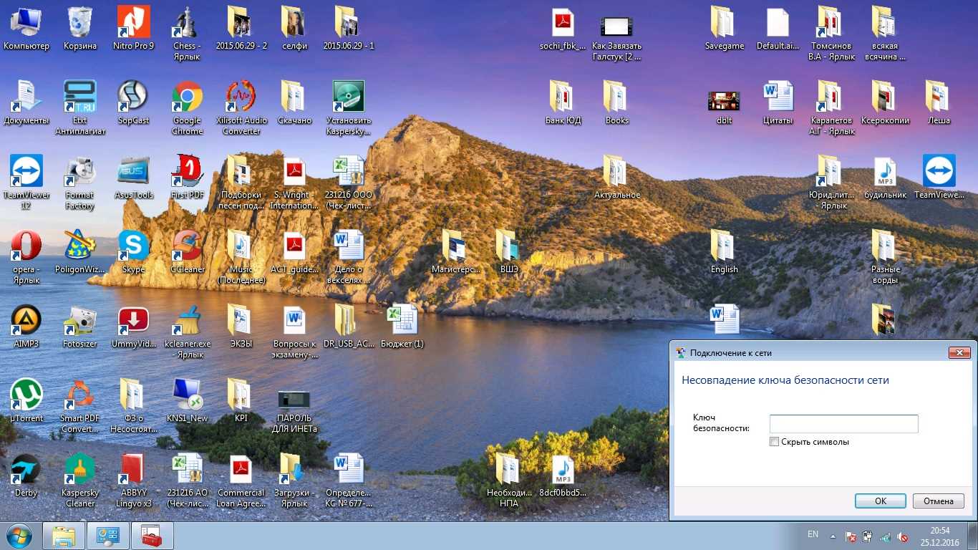
Task: Open the Kaspersky Cleaner icon
Action: (79, 480)
